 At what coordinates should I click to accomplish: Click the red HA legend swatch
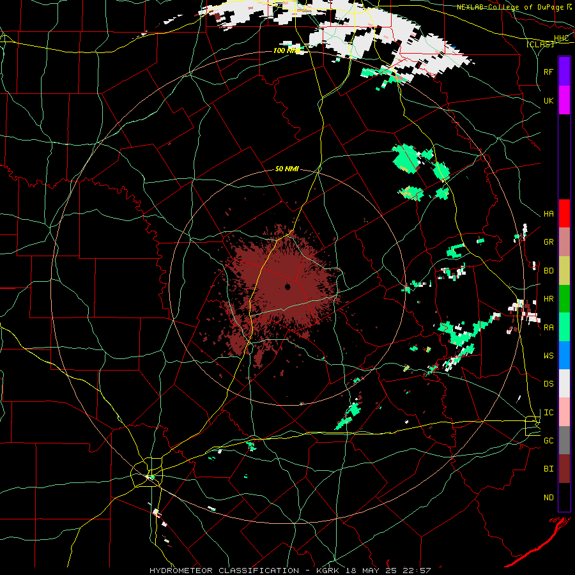click(564, 213)
